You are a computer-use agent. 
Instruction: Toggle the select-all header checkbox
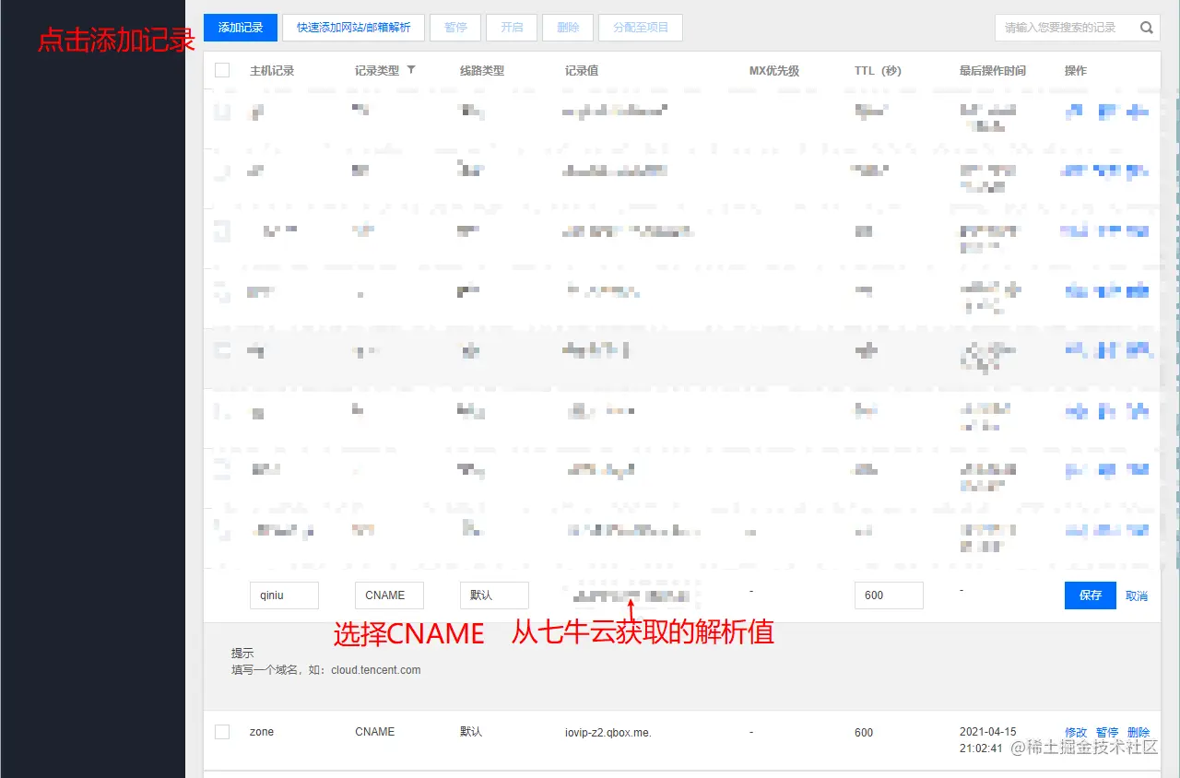[x=222, y=70]
